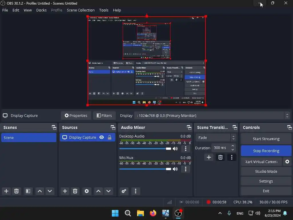Click the microphone icon in the system tray
The width and height of the screenshot is (293, 220).
click(x=229, y=213)
